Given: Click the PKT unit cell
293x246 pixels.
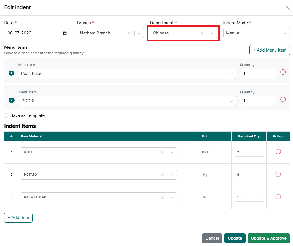Looking at the screenshot, I should [x=205, y=152].
